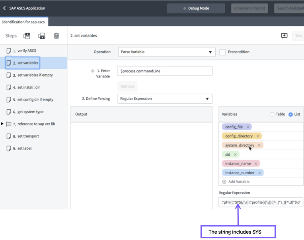The width and height of the screenshot is (304, 240).
Task: Click step icon for 3. set variables if empty
Action: click(x=9, y=75)
